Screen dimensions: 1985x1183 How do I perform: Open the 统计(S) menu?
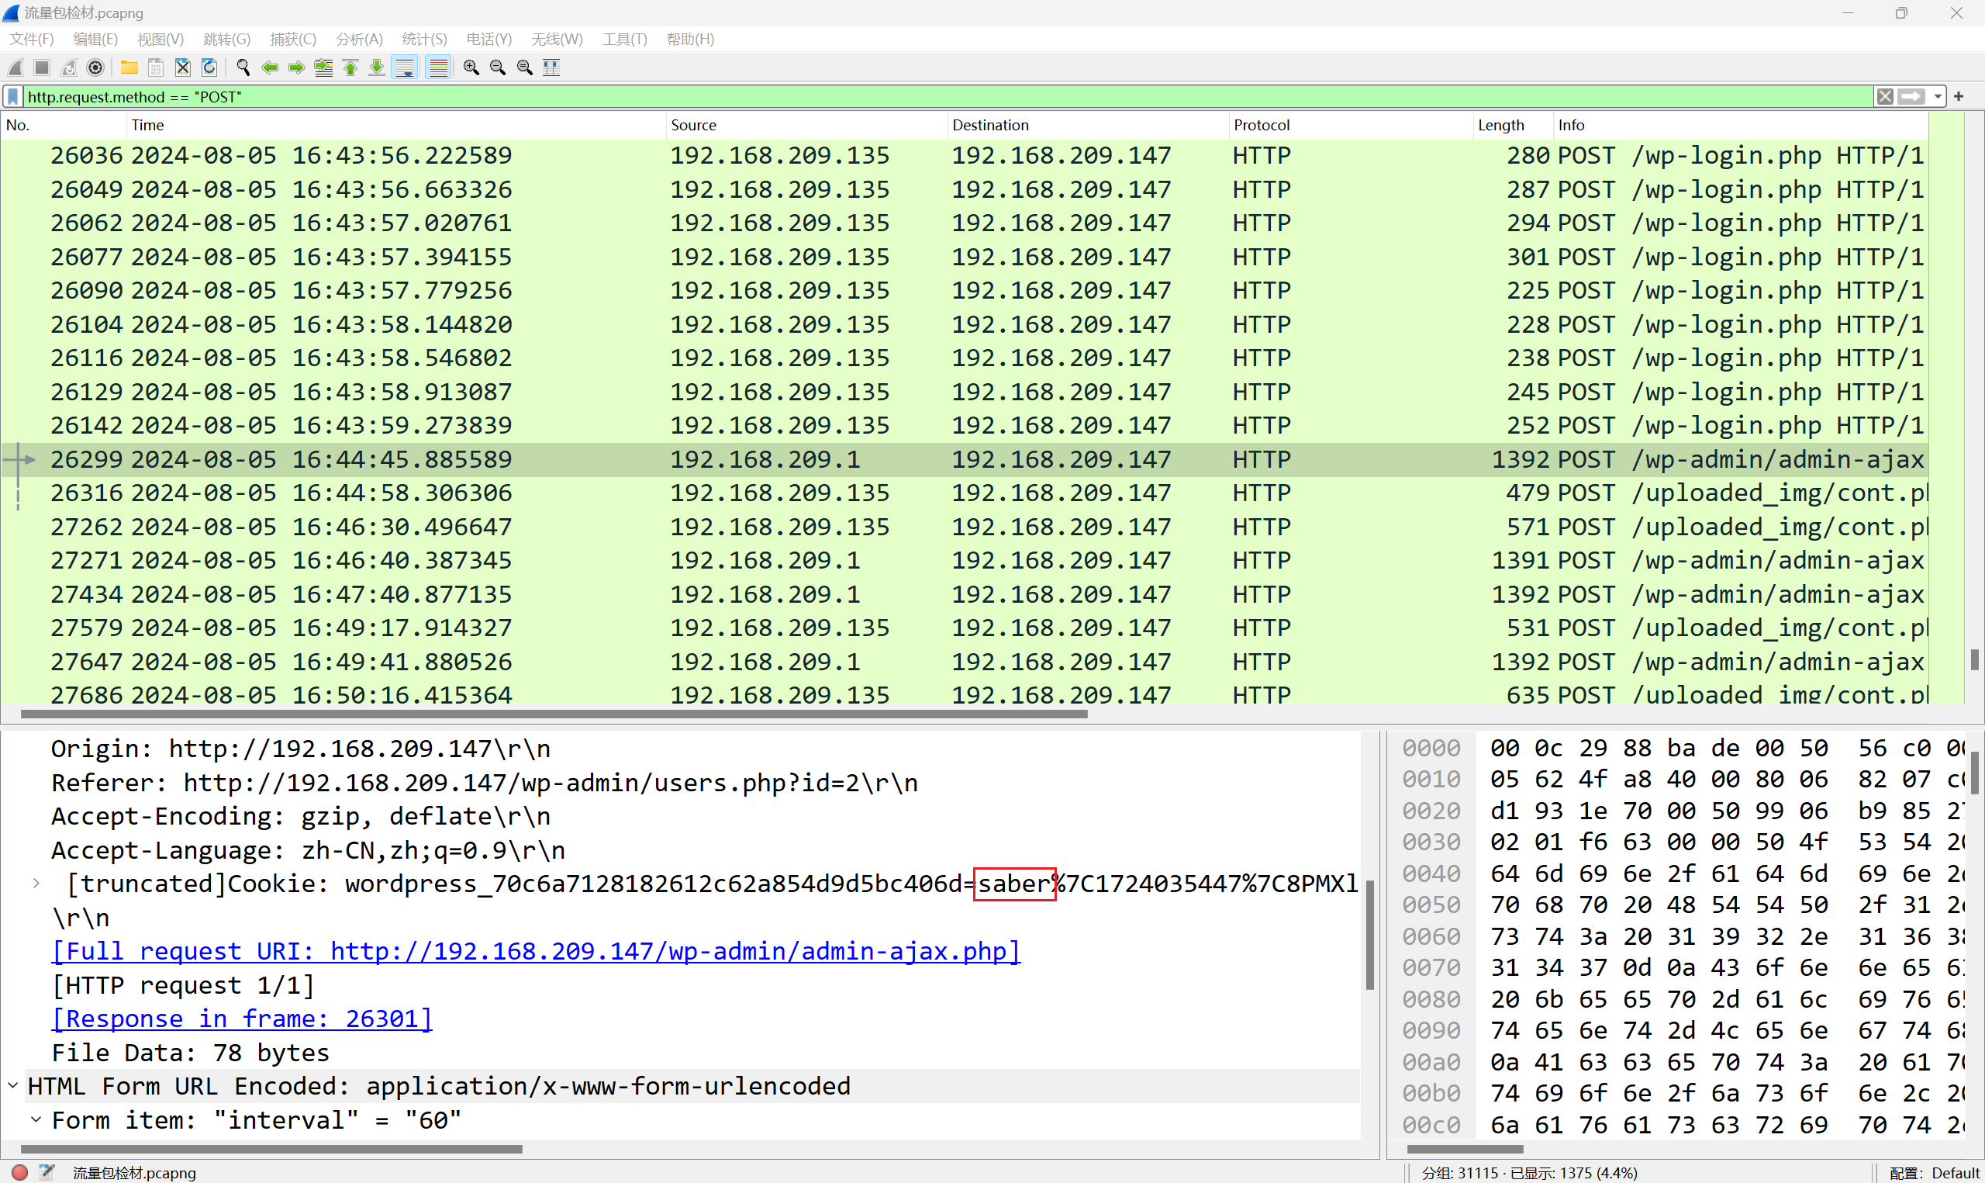[425, 39]
